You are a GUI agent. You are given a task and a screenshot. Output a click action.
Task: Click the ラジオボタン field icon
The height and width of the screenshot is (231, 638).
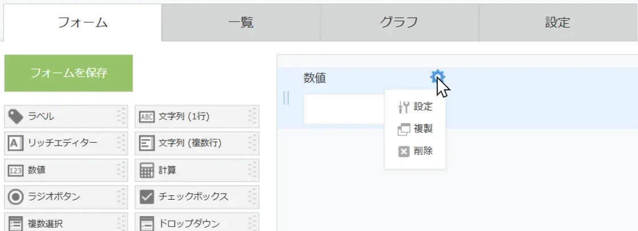pyautogui.click(x=15, y=196)
